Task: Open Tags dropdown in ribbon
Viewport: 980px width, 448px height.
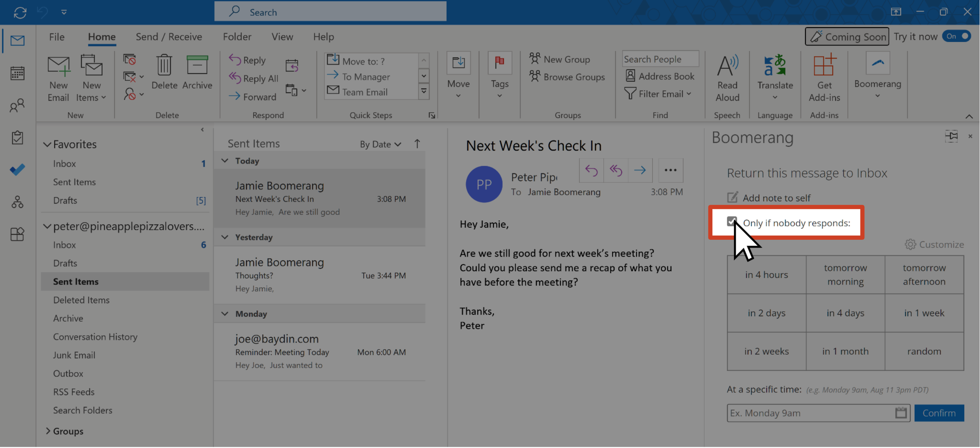Action: coord(499,76)
